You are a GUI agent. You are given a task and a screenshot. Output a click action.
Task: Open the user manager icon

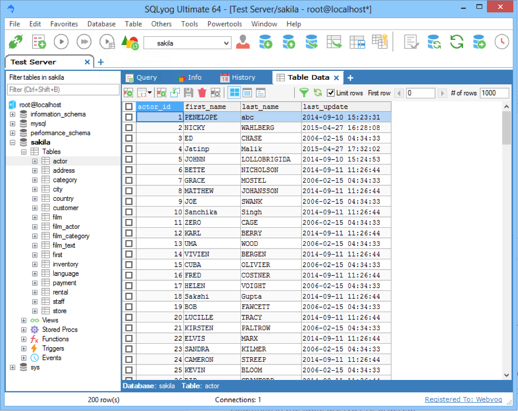(242, 42)
